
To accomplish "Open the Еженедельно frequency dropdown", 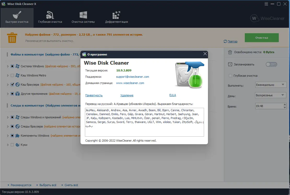I will click(271, 85).
